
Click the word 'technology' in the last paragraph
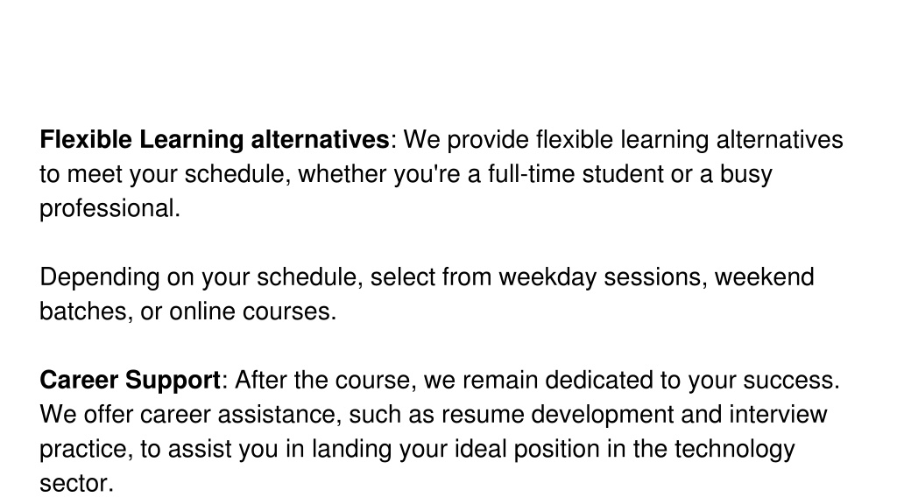click(735, 449)
